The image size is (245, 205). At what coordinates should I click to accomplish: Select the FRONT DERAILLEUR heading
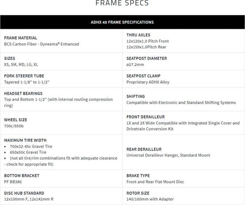click(x=146, y=117)
